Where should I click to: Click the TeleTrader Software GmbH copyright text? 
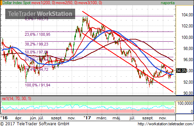click(x=35, y=124)
